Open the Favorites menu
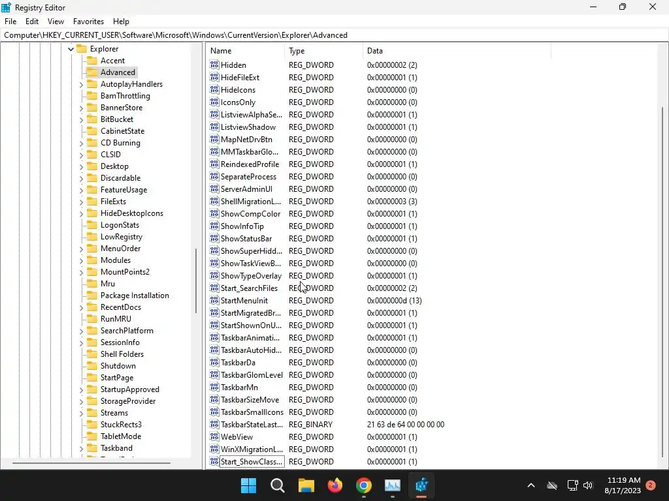669x501 pixels. (88, 22)
